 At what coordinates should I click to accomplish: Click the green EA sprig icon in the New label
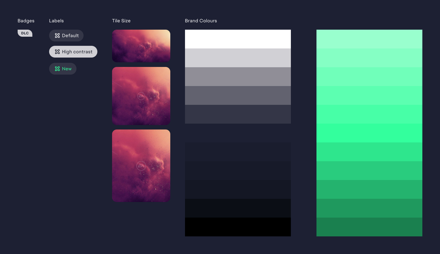pyautogui.click(x=57, y=68)
